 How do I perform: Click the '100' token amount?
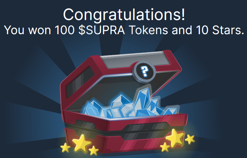tap(64, 30)
